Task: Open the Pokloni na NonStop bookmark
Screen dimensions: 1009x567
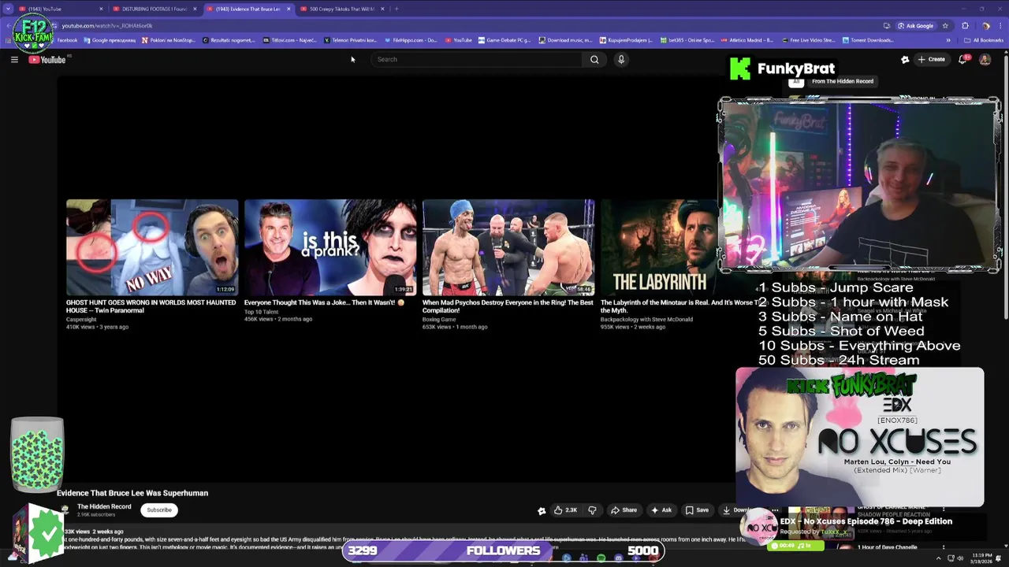Action: click(168, 40)
